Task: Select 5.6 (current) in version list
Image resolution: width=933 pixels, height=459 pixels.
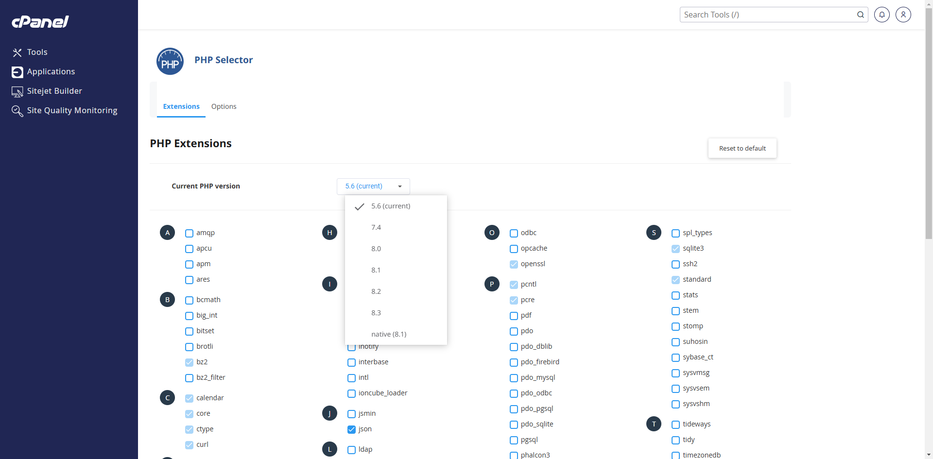Action: [x=396, y=206]
